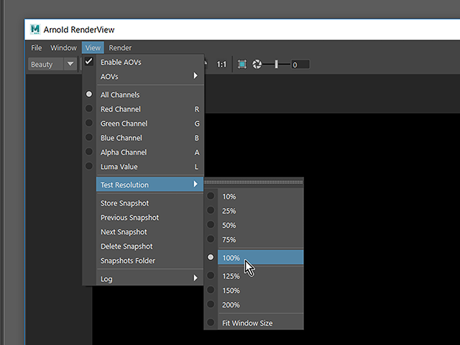Open Snapshots Folder
The image size is (460, 345).
tap(143, 260)
